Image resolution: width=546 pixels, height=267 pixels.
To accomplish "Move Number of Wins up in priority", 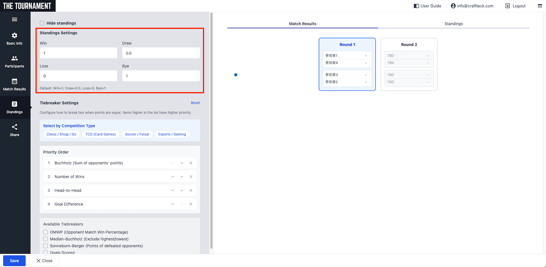I will pyautogui.click(x=173, y=177).
